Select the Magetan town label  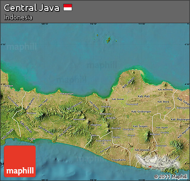[x=155, y=134]
